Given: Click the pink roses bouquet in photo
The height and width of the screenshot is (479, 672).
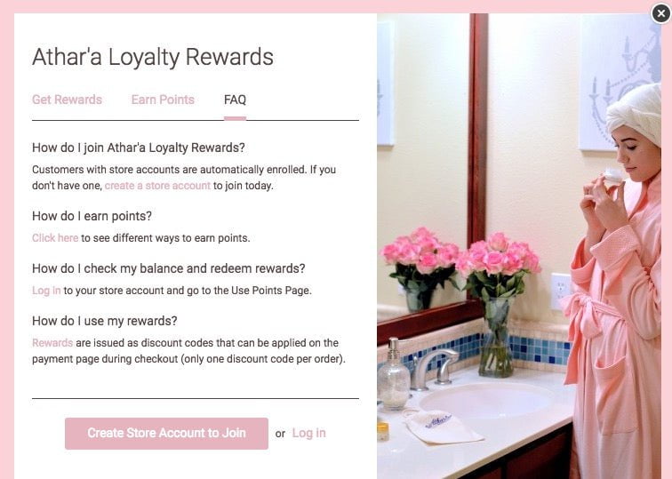Looking at the screenshot, I should 498,262.
